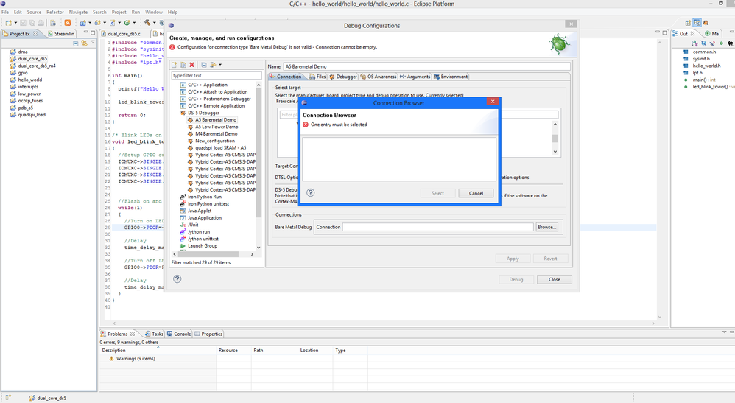Click the Browse... button for Connection
Screen dimensions: 735x403
(546, 227)
